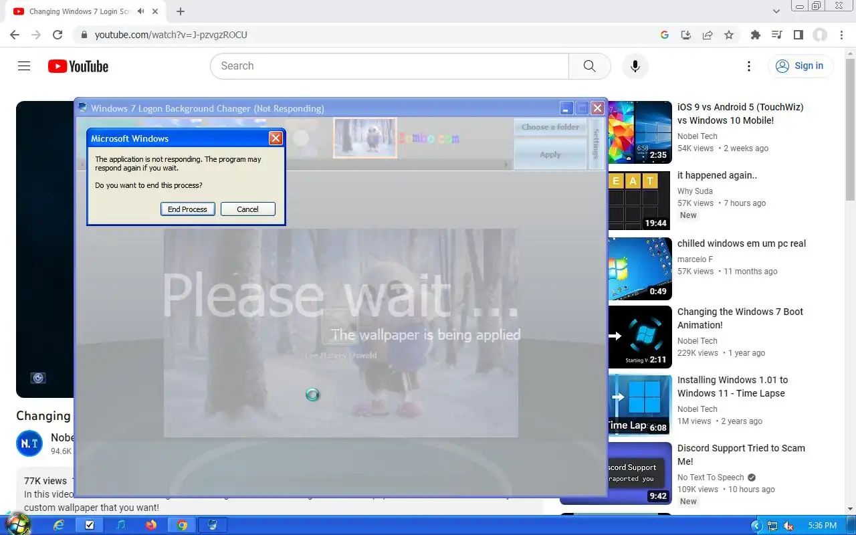Click the Sign in button

coord(800,66)
